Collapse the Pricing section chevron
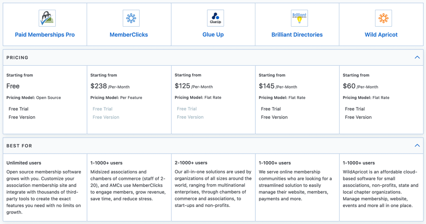 click(417, 57)
